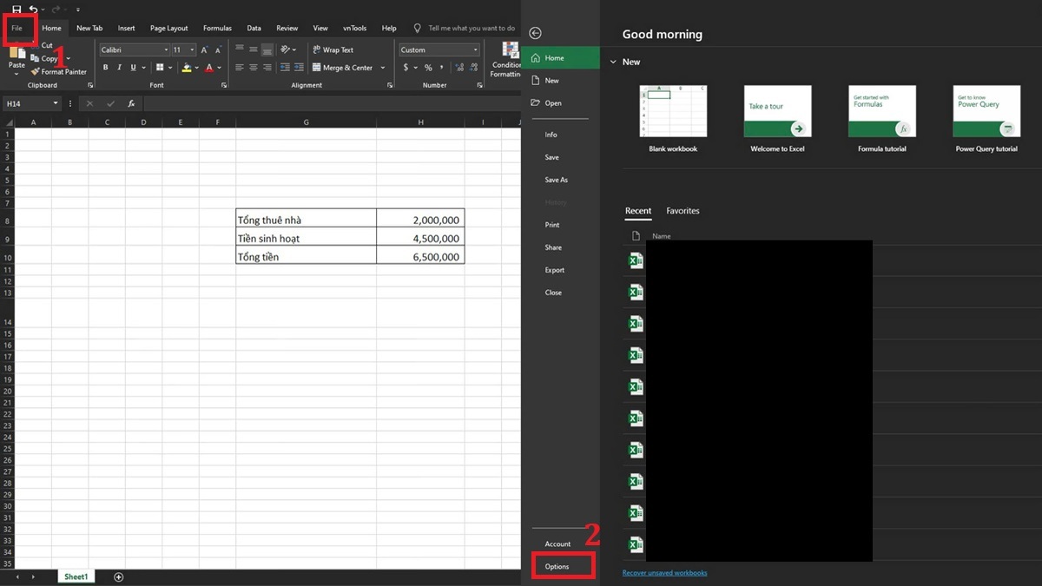Screen dimensions: 1042x586
Task: Click the Comma Style icon
Action: (440, 67)
